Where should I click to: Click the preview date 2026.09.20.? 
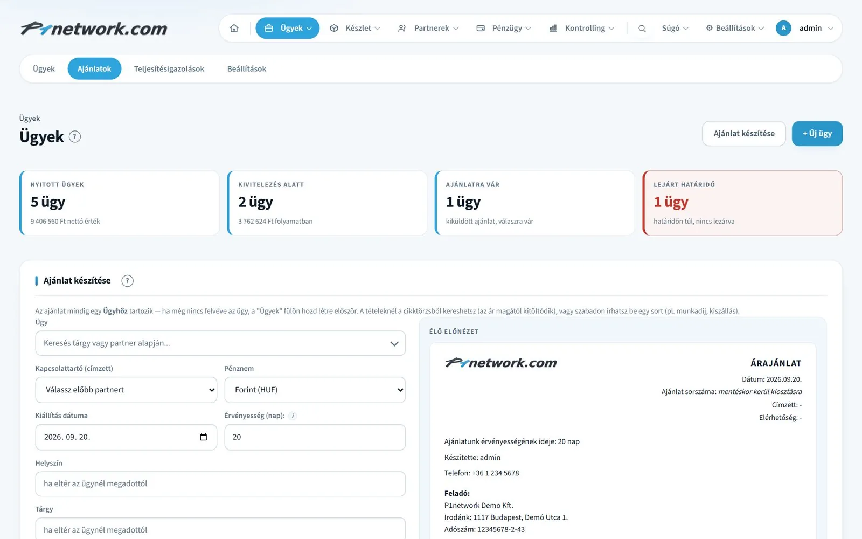click(x=784, y=379)
